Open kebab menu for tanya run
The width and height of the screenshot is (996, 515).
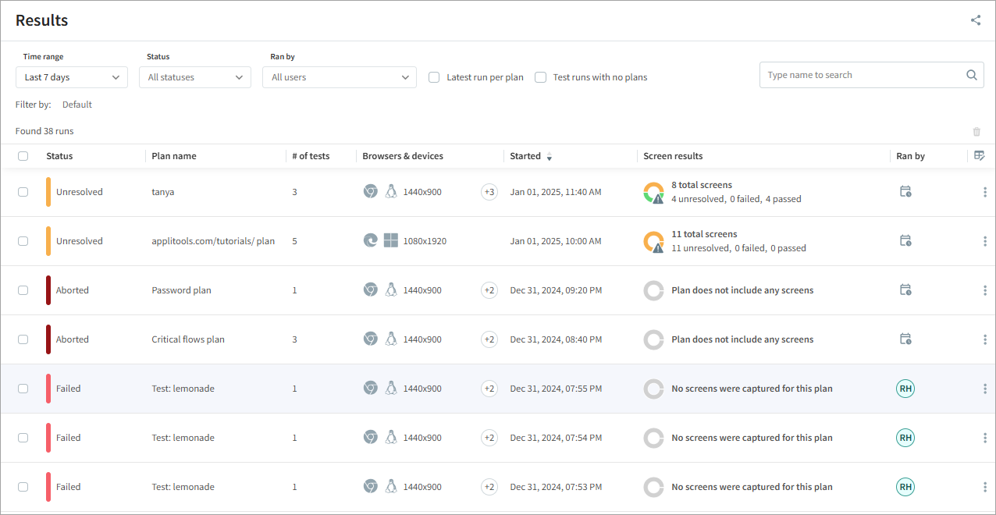(x=985, y=192)
